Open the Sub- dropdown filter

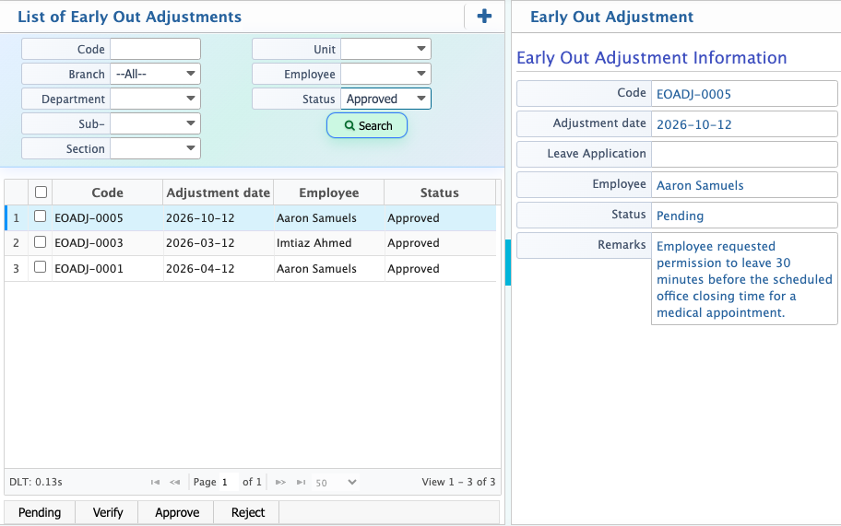coord(155,123)
